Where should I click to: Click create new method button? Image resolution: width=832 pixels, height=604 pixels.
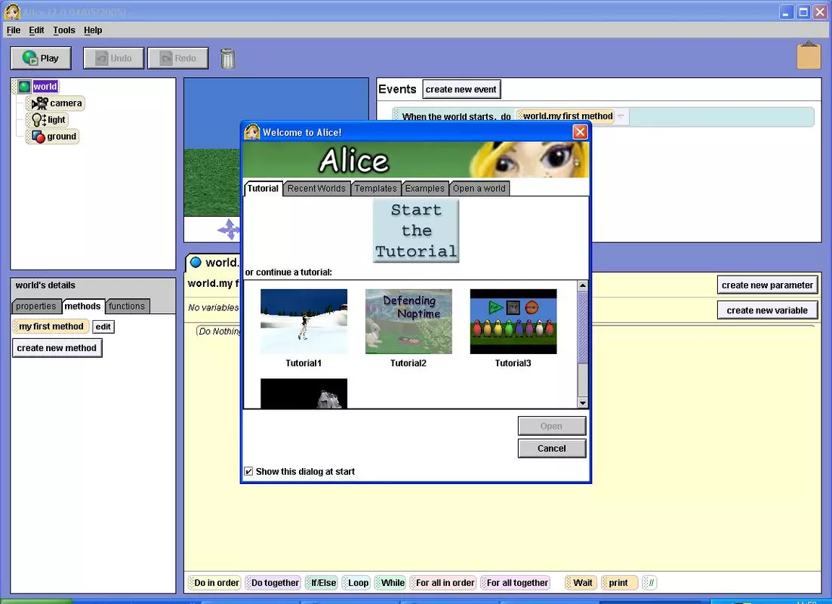tap(57, 348)
